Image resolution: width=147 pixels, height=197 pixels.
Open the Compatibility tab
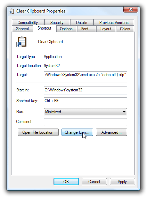28,23
